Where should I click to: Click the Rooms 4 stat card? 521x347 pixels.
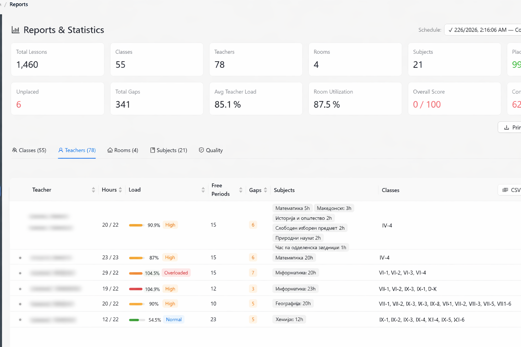(x=355, y=59)
